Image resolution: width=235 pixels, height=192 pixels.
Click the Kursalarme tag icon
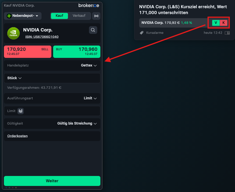coord(142,33)
